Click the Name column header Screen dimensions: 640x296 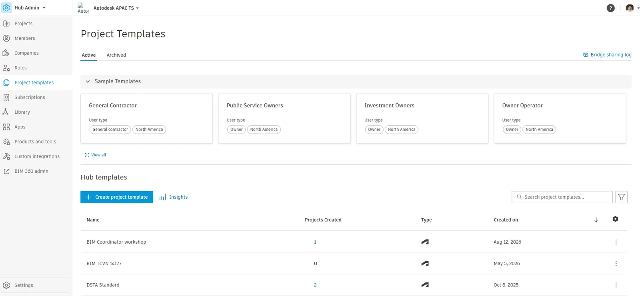click(x=93, y=220)
